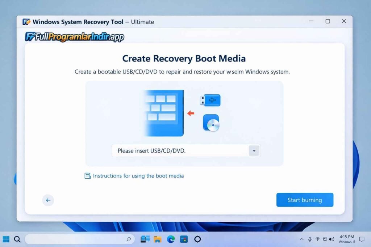Open the Windows Start menu
Screen dimensions: 371x247
[6, 239]
